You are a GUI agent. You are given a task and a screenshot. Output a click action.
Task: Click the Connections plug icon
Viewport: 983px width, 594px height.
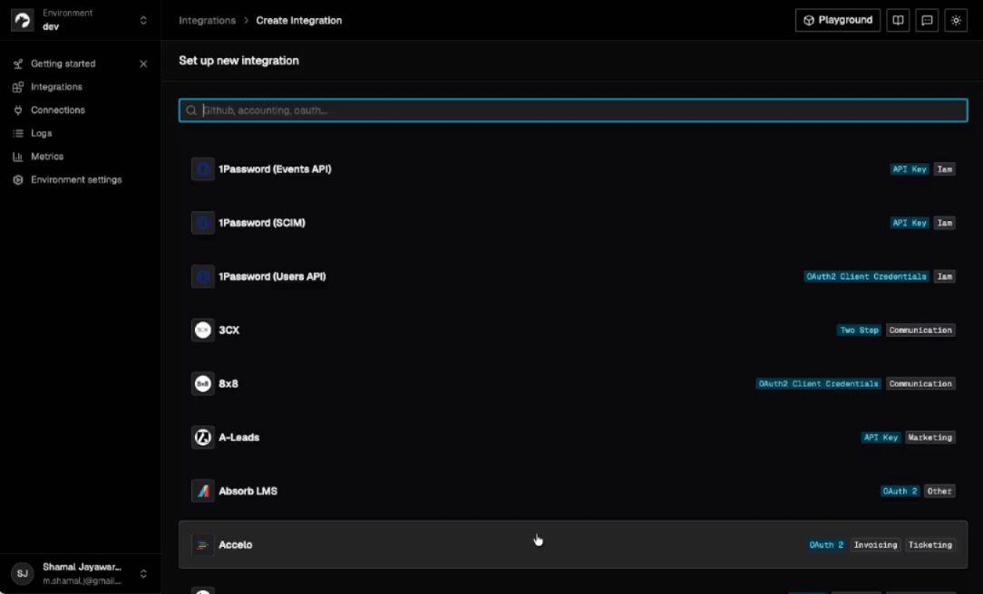coord(18,110)
